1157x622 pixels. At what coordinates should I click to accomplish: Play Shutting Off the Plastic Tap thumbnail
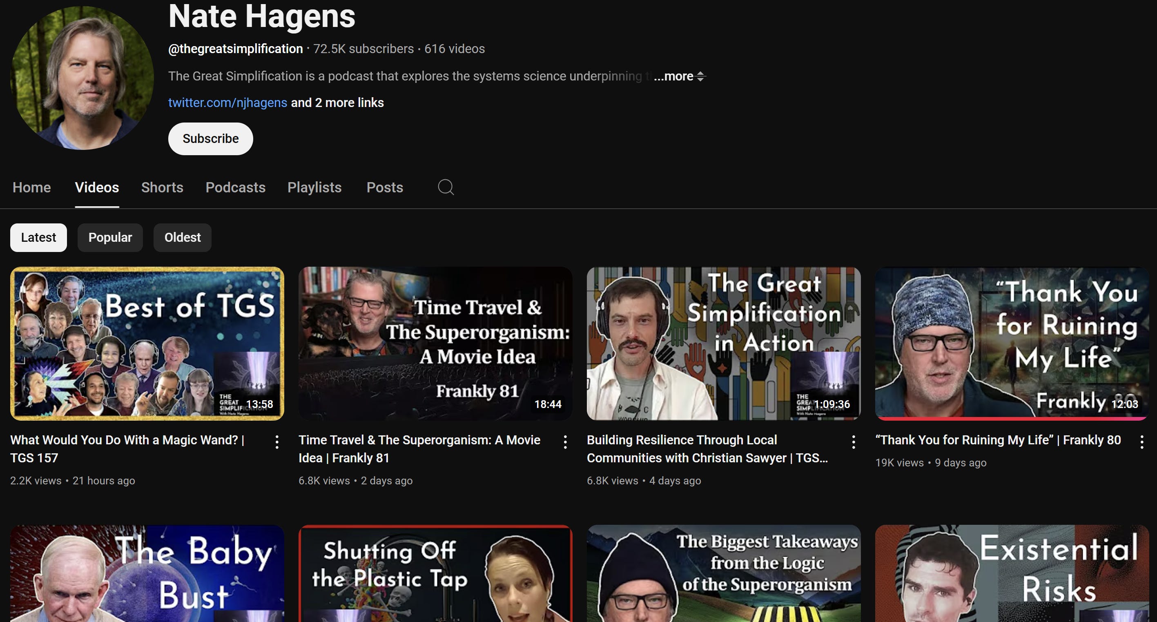436,573
